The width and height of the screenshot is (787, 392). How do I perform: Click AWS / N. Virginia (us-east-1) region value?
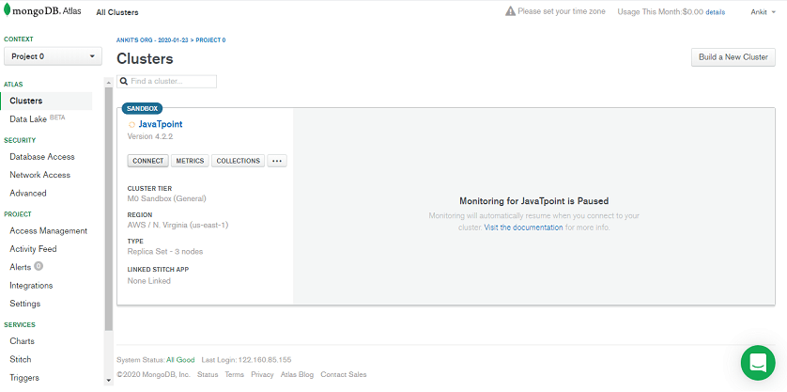(x=177, y=226)
